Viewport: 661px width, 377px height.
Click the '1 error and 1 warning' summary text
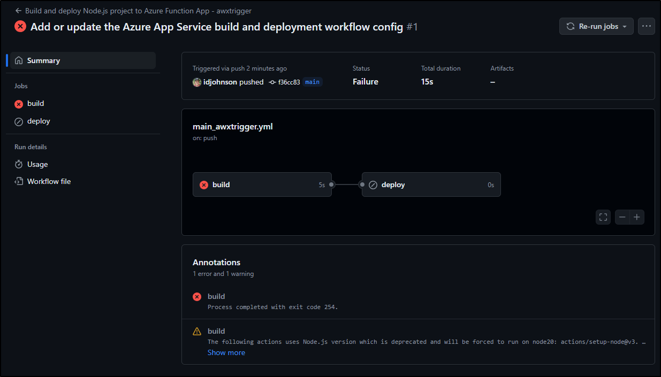tap(223, 274)
